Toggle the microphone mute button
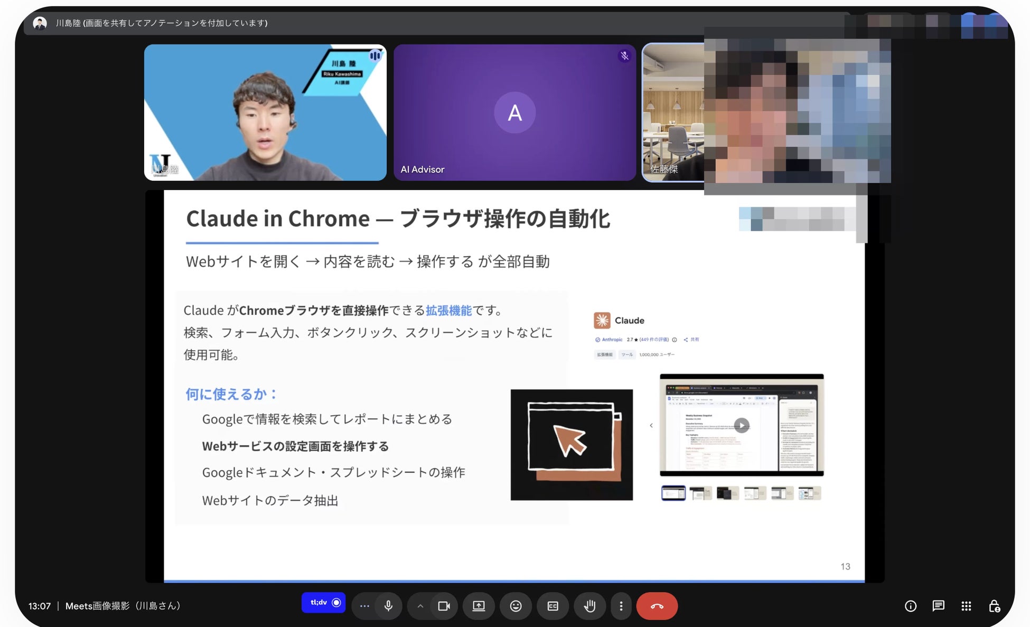Viewport: 1030px width, 627px height. [388, 606]
